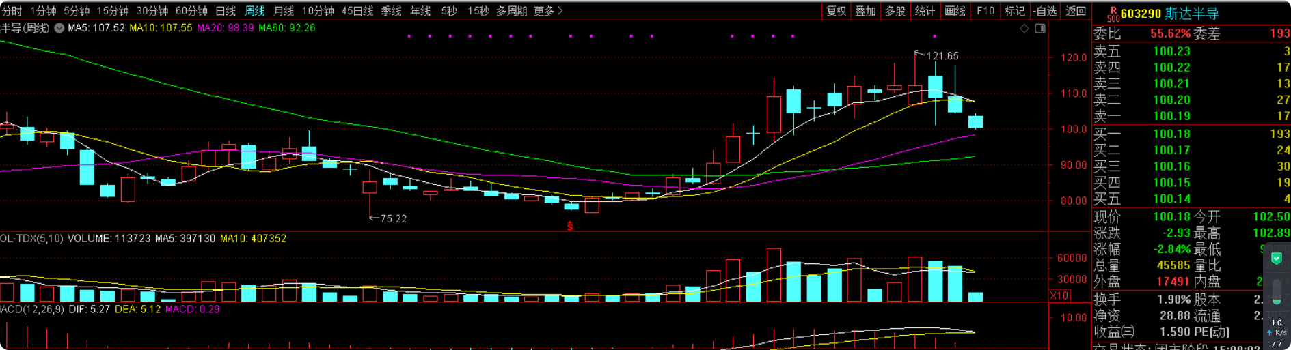Click the 净资 28.88 value
This screenshot has width=1291, height=350.
[1175, 316]
